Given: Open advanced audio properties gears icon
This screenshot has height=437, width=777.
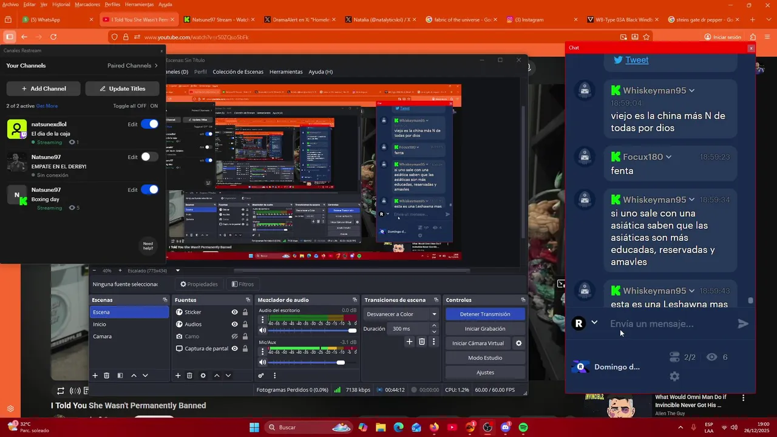Looking at the screenshot, I should 261,376.
